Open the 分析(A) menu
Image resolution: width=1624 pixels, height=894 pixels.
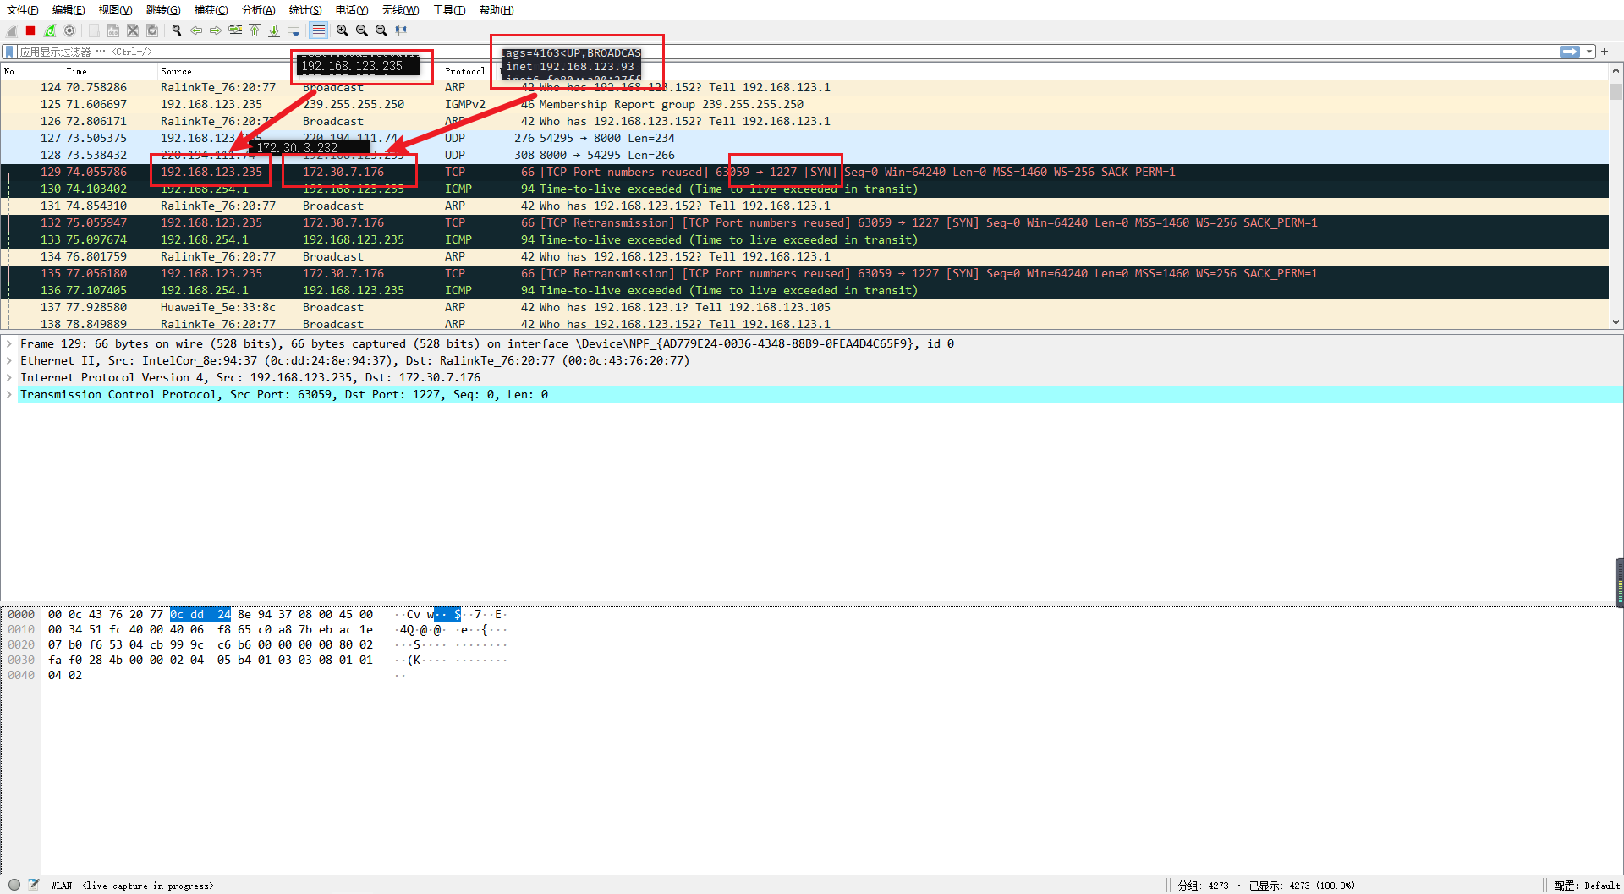click(x=259, y=10)
